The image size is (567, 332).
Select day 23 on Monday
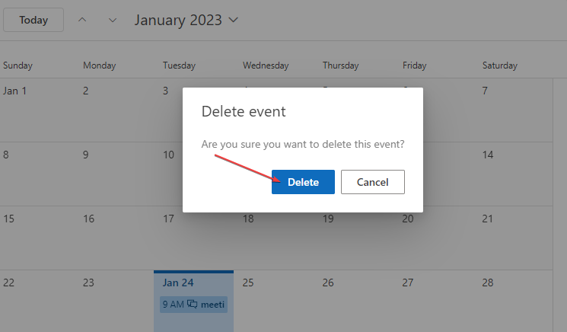pos(88,283)
